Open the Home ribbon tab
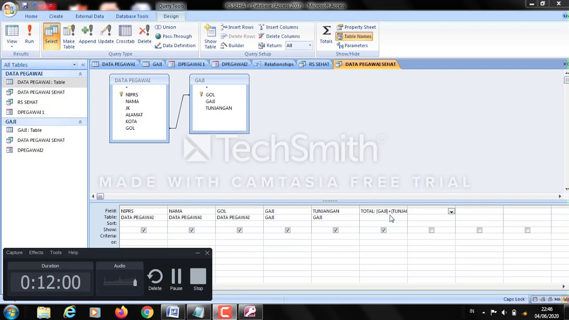This screenshot has height=320, width=569. point(31,16)
